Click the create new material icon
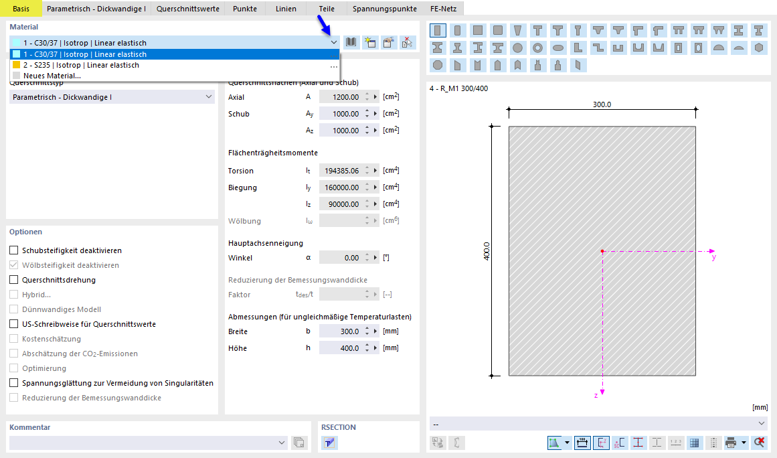777x458 pixels. (x=369, y=42)
